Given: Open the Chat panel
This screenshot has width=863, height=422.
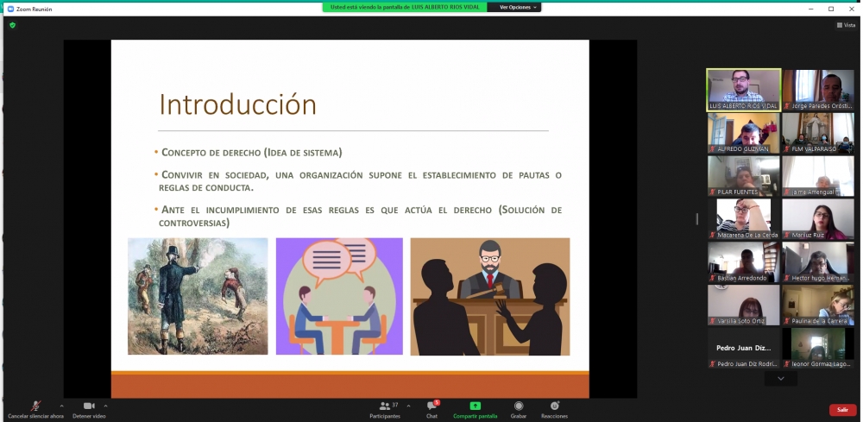Looking at the screenshot, I should [431, 406].
